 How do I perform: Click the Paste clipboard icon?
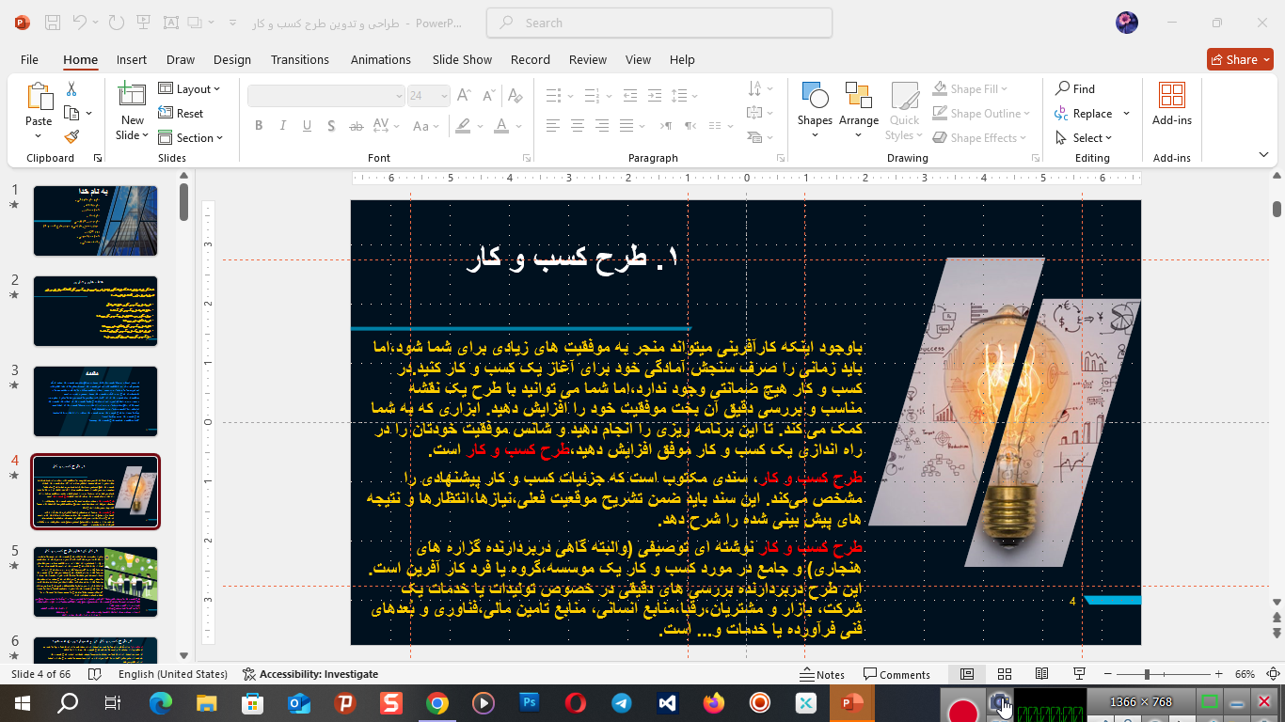point(40,96)
